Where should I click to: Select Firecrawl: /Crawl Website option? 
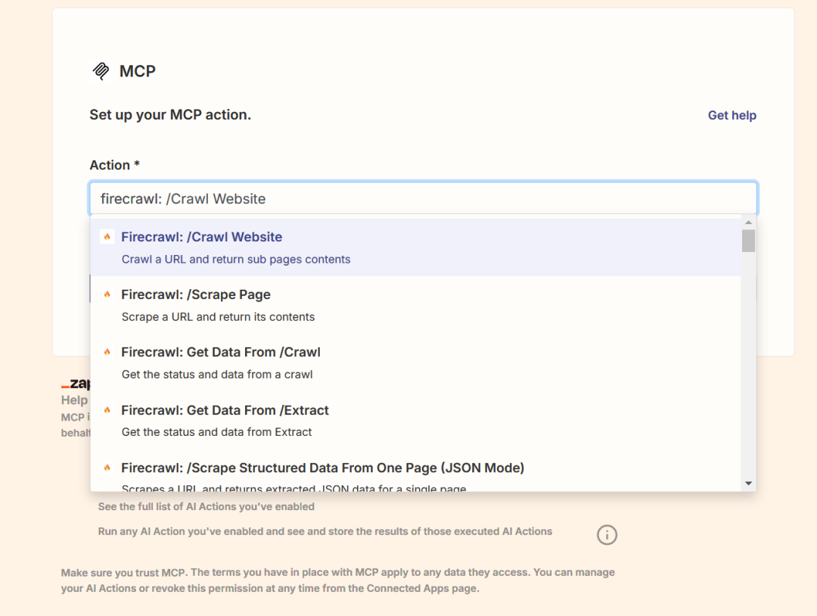click(201, 237)
